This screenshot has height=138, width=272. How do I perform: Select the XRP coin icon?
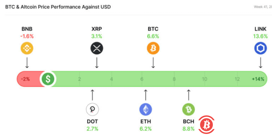[x=97, y=49]
